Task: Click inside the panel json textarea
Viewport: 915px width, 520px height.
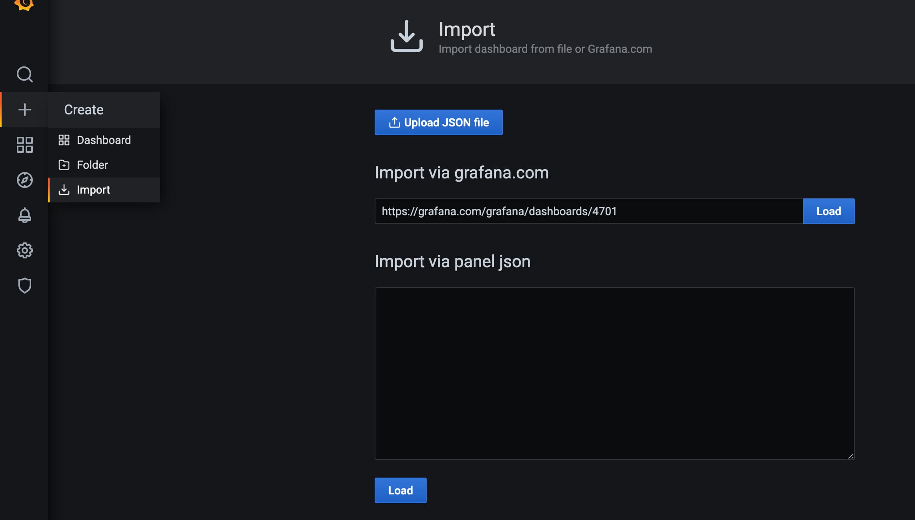Action: [x=614, y=374]
